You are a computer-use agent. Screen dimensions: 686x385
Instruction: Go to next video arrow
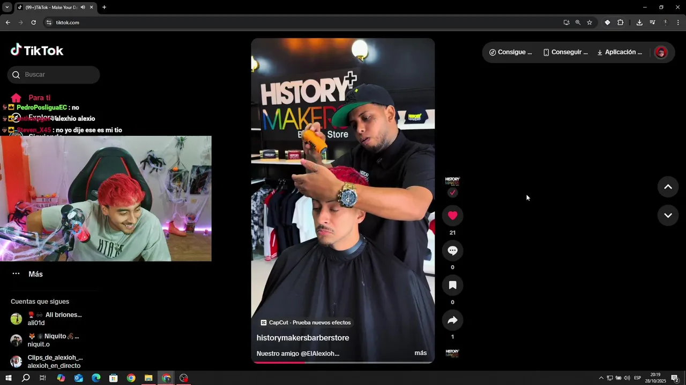pyautogui.click(x=668, y=215)
